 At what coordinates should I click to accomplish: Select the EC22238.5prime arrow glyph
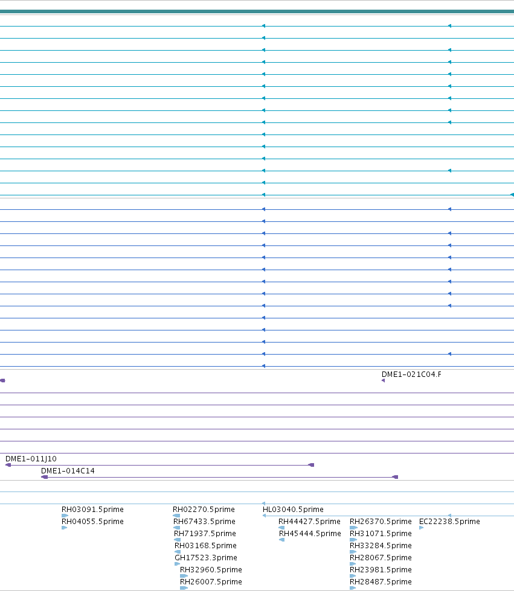[x=421, y=528]
